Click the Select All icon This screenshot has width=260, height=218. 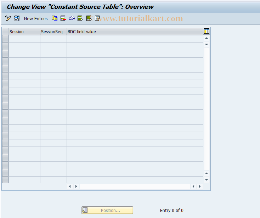coord(80,18)
